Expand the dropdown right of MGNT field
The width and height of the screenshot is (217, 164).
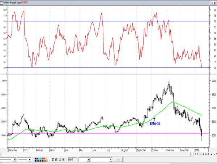pos(88,159)
